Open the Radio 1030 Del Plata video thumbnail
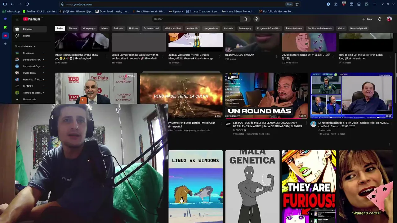Screen dimensions: 397x223 point(96,88)
